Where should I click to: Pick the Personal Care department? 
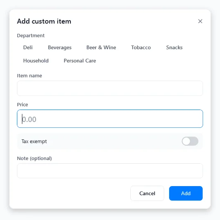tap(80, 61)
